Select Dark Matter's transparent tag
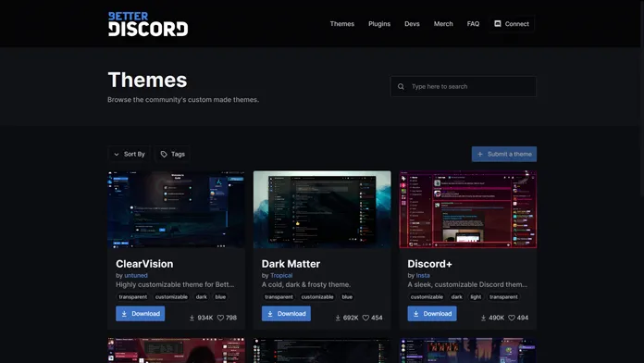This screenshot has height=363, width=644. coord(279,297)
